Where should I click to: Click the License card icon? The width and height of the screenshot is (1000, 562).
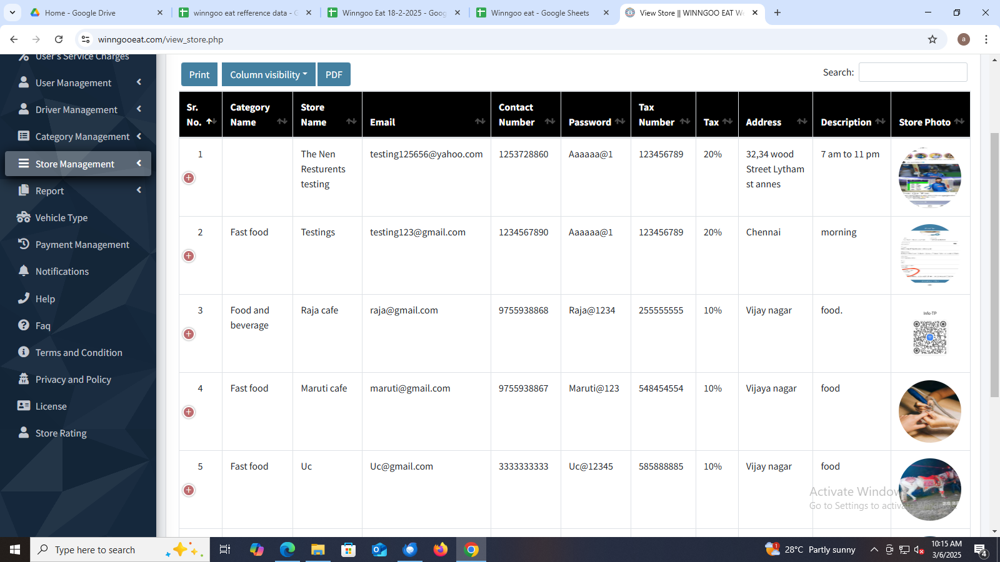coord(24,406)
